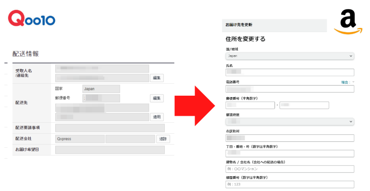
Task: Expand the 理由 link next to 電話番号
Action: point(348,82)
